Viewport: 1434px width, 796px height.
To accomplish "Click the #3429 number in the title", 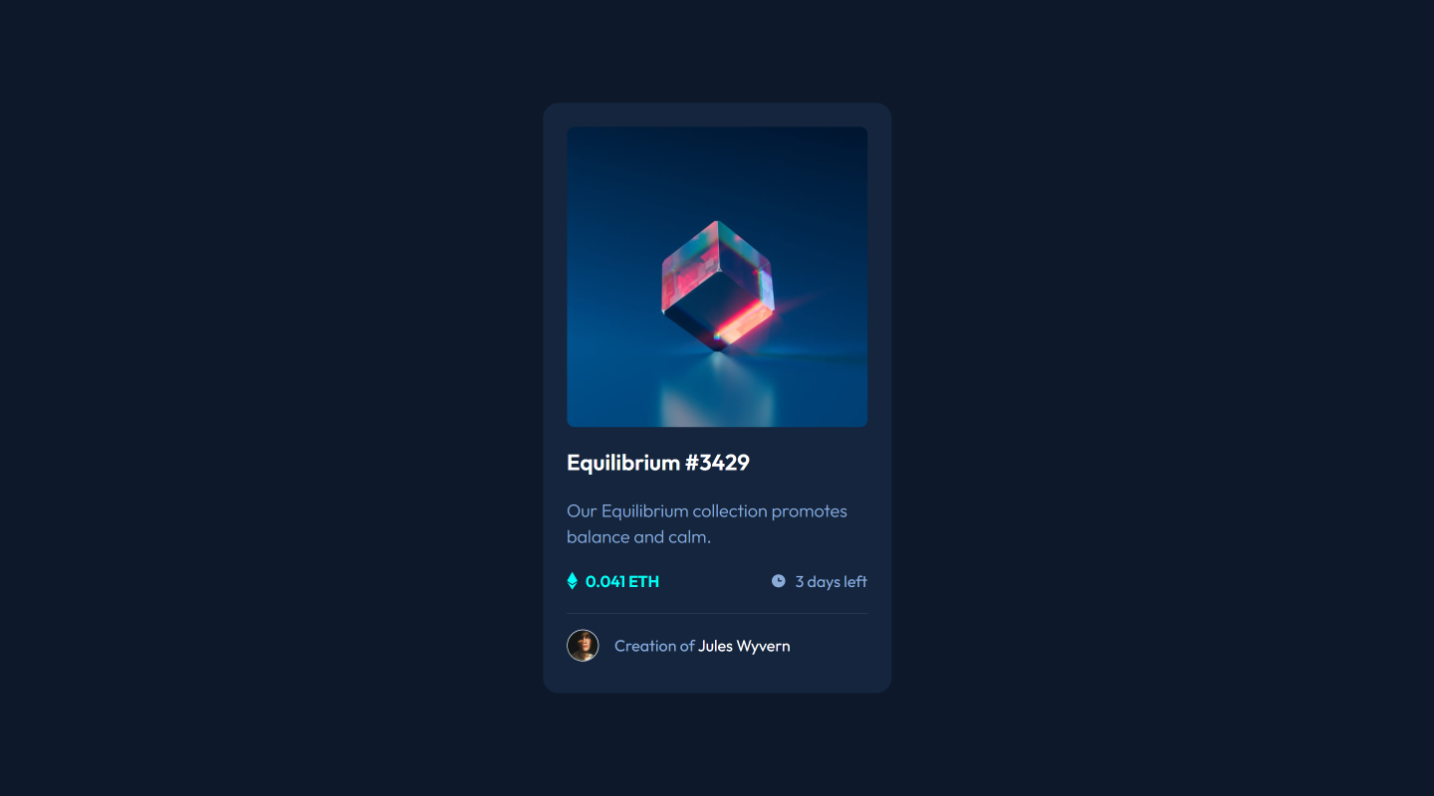I will pyautogui.click(x=717, y=463).
